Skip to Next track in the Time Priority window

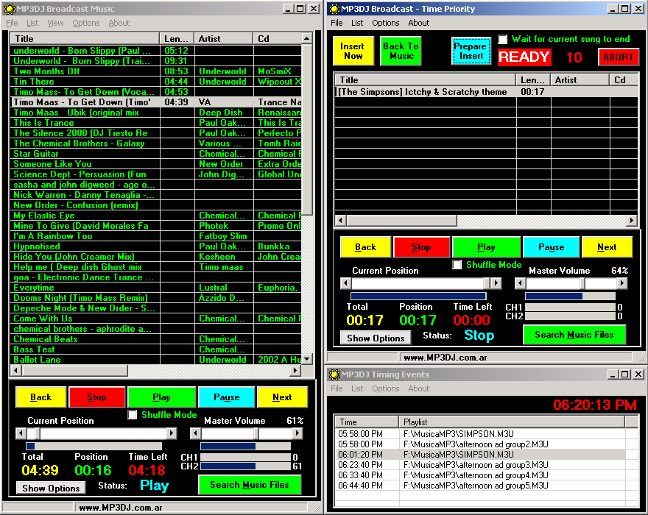click(x=607, y=248)
